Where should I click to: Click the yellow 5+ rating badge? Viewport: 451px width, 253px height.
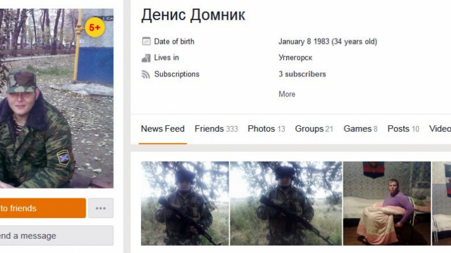point(95,27)
